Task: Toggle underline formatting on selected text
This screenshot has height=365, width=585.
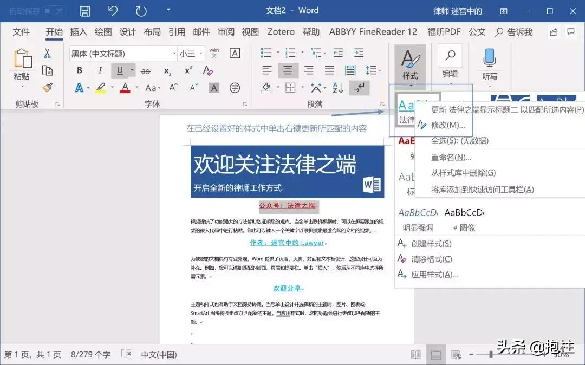Action: (119, 70)
